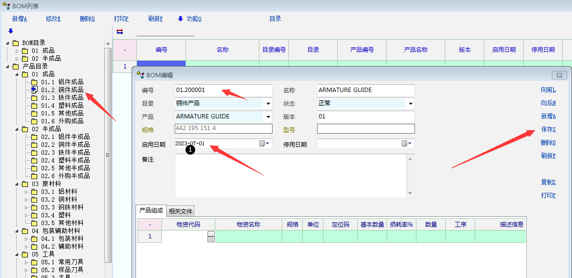Screen dimensions: 572x278
Task: Click into the 备注 remarks text area
Action: pyautogui.click(x=291, y=175)
